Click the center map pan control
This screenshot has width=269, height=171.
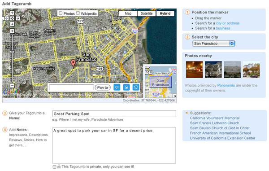click(12, 18)
